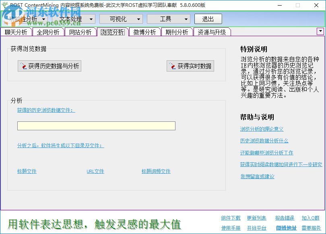326x234 pixels.
Task: Switch to the 微博分析 tab
Action: [x=144, y=31]
